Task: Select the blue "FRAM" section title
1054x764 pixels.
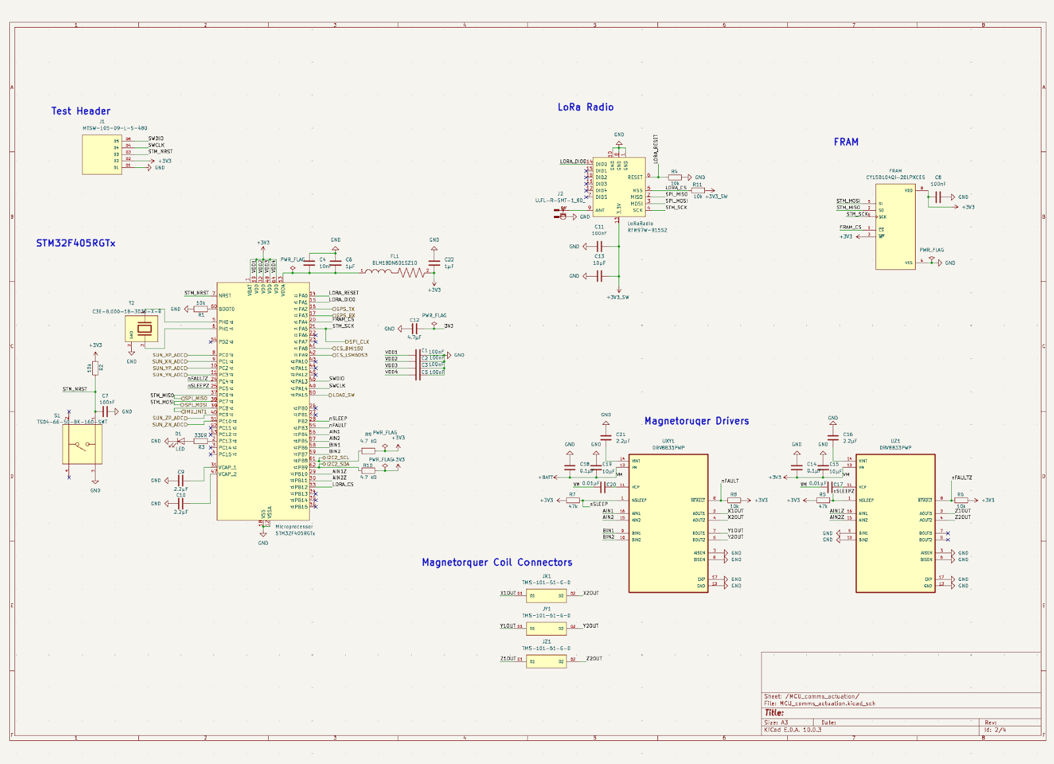Action: [846, 142]
